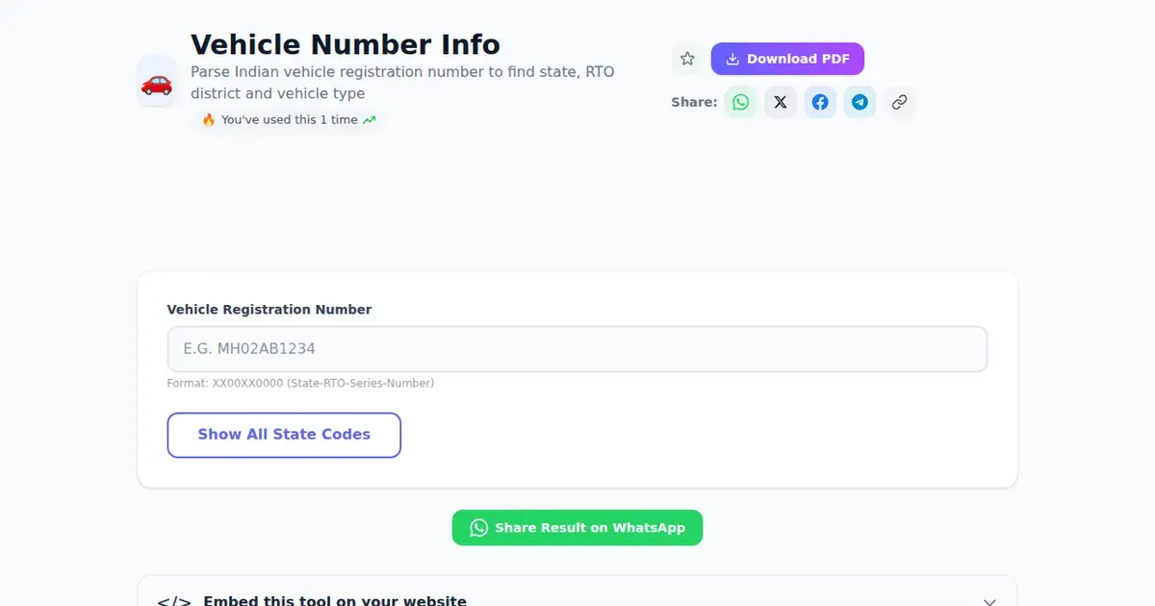Viewport: 1155px width, 606px height.
Task: Click the Vehicle Number Info heading
Action: pyautogui.click(x=346, y=45)
